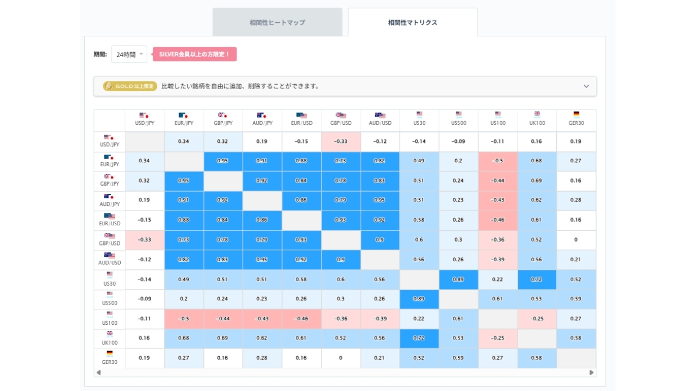Click UK100 flag icon in column header
696x391 pixels.
pyautogui.click(x=537, y=115)
